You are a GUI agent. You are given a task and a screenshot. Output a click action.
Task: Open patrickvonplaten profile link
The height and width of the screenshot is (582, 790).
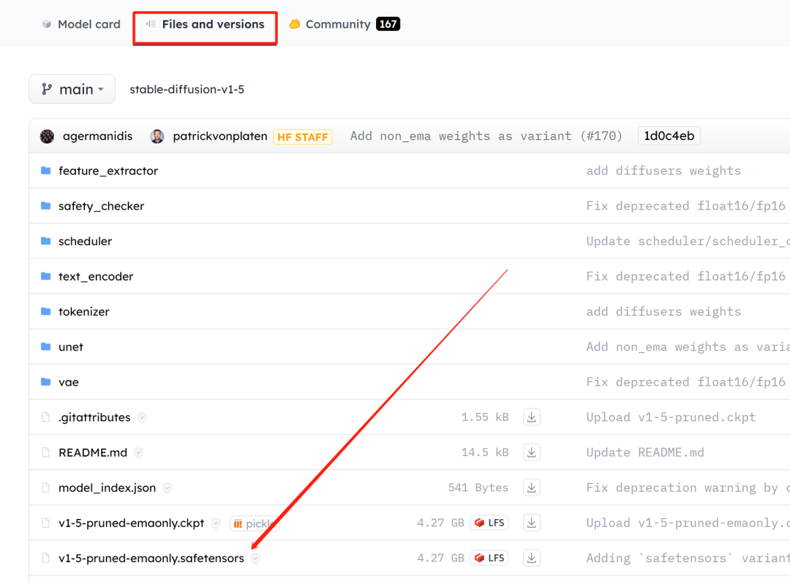[x=220, y=136]
